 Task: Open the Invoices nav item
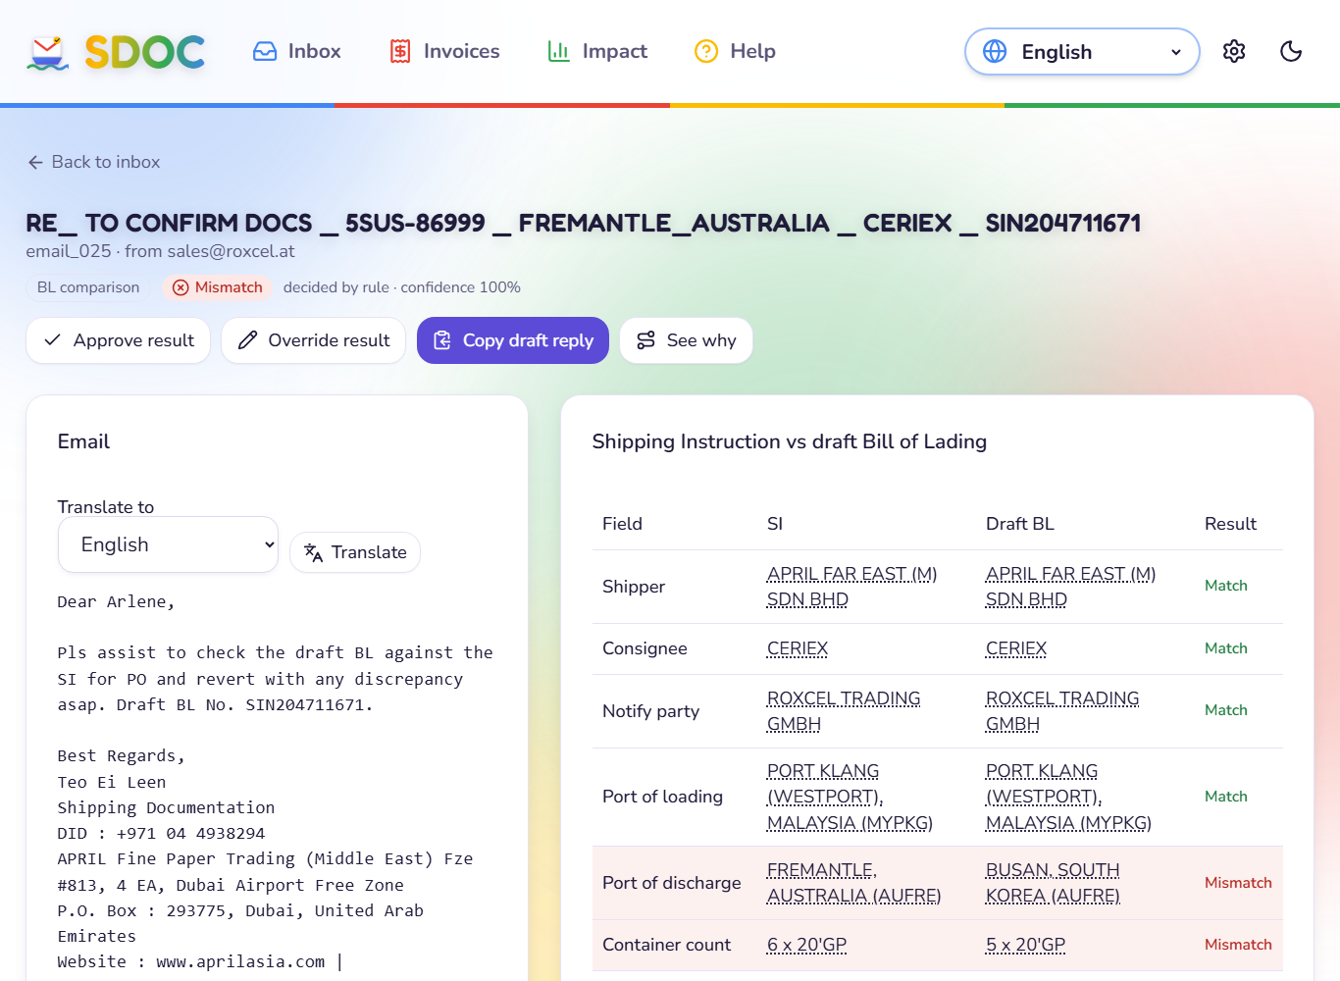coord(444,51)
